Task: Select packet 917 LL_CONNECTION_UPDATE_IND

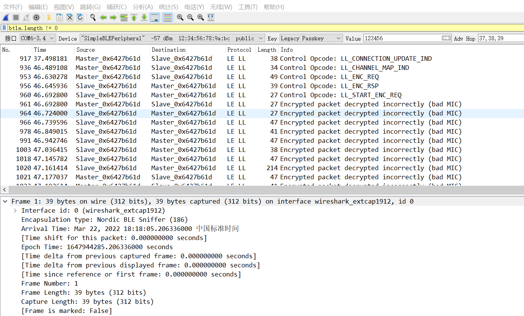Action: [262, 58]
